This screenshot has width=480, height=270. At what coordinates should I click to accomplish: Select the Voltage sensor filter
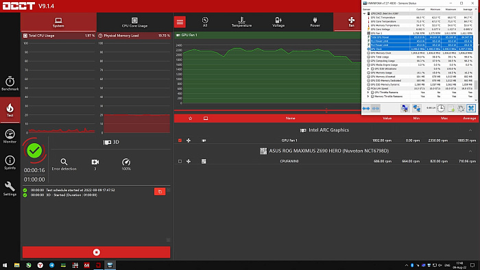(x=278, y=22)
